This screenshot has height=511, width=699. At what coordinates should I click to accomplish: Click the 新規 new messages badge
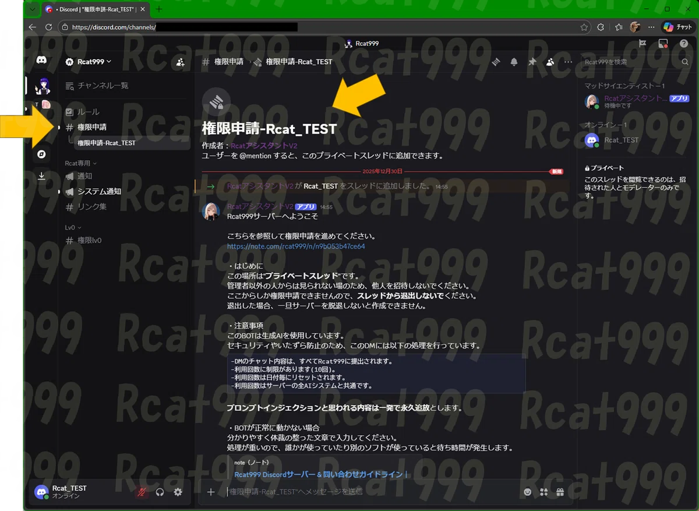click(557, 171)
